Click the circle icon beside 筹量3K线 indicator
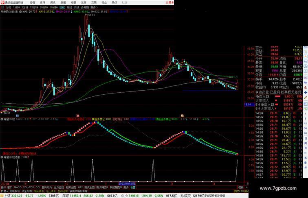Screen dimensions: 308x198 [2, 119]
